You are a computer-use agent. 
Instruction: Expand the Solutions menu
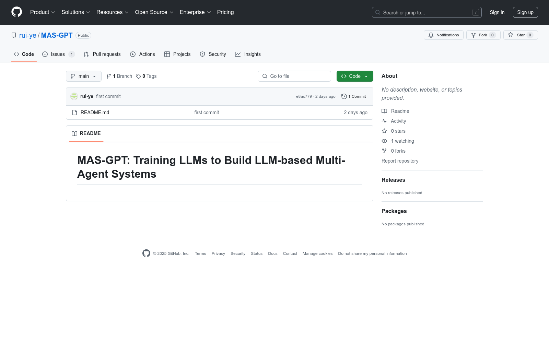pos(76,12)
